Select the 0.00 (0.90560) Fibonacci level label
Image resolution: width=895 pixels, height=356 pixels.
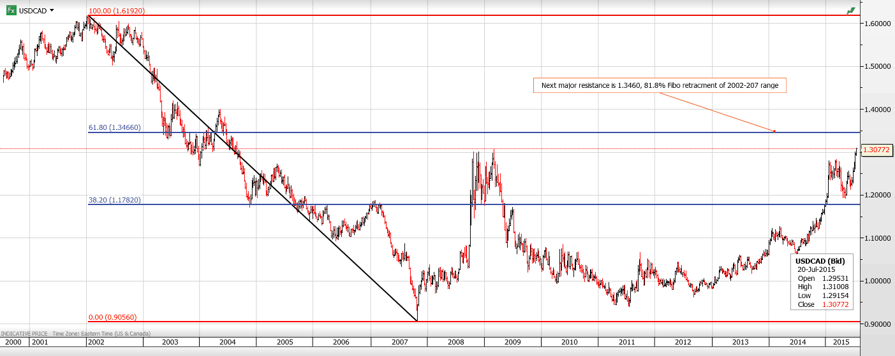[112, 317]
